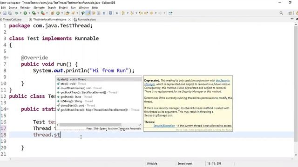
Task: Open the Debug button dropdown arrow
Action: [x=20, y=13]
